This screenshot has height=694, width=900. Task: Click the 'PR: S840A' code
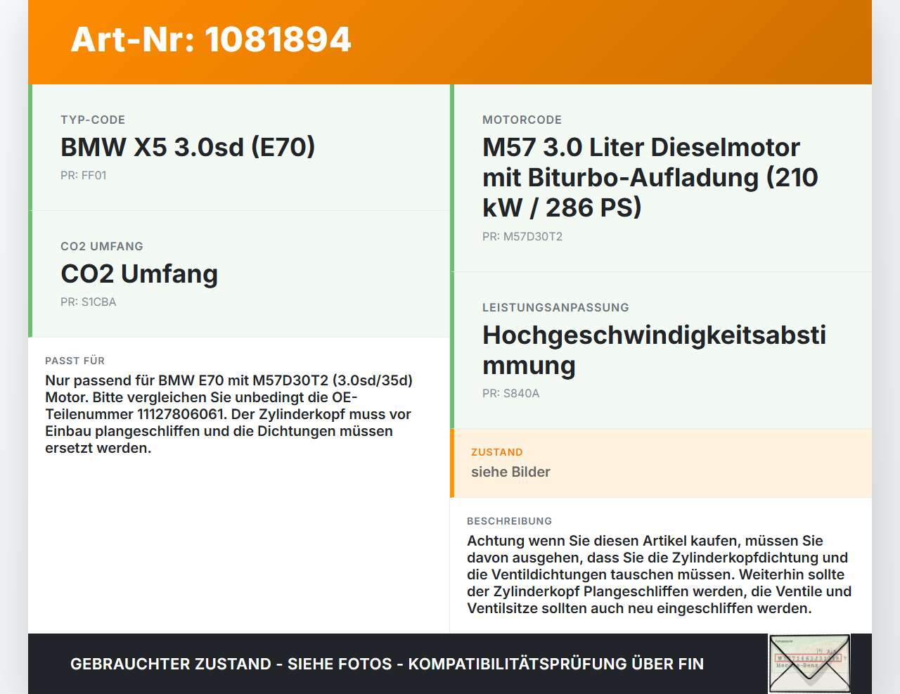click(x=511, y=393)
